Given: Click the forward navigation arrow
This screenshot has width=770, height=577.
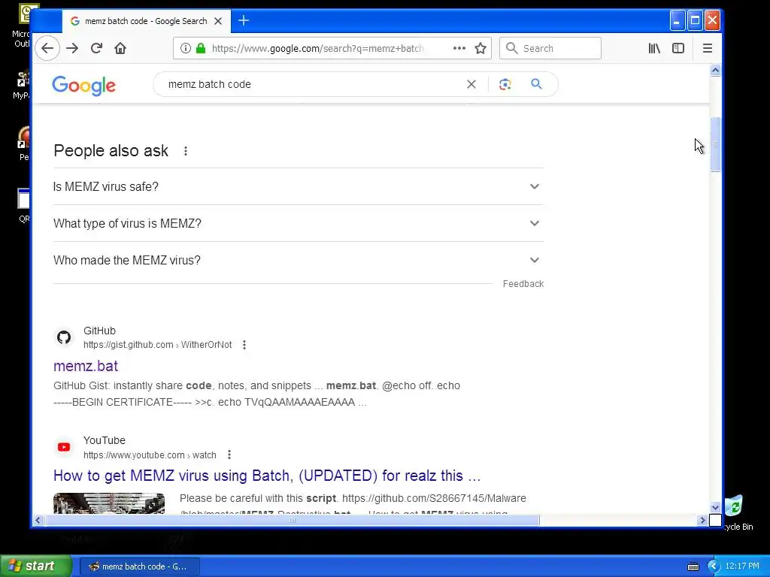Looking at the screenshot, I should coord(72,48).
